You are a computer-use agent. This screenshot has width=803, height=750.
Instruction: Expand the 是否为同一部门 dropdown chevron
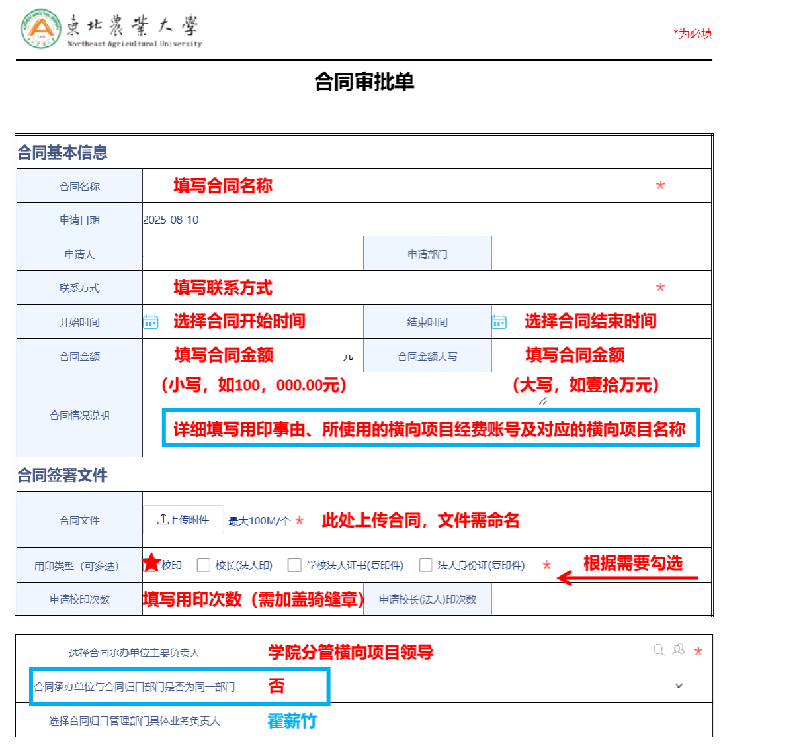click(x=679, y=686)
